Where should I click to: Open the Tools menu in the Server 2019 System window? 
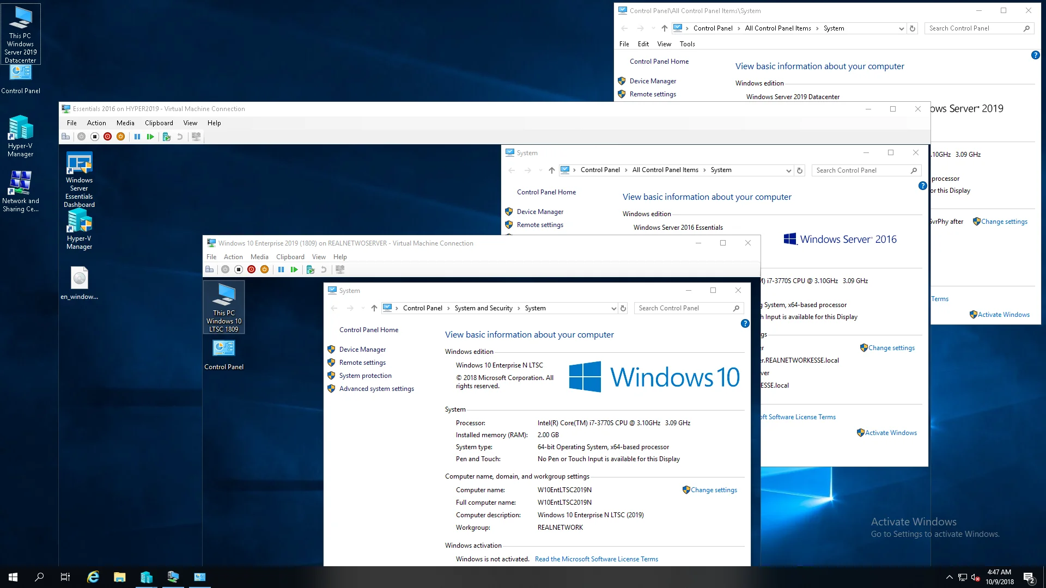(x=686, y=44)
